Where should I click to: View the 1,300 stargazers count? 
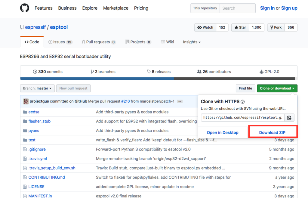(x=257, y=27)
